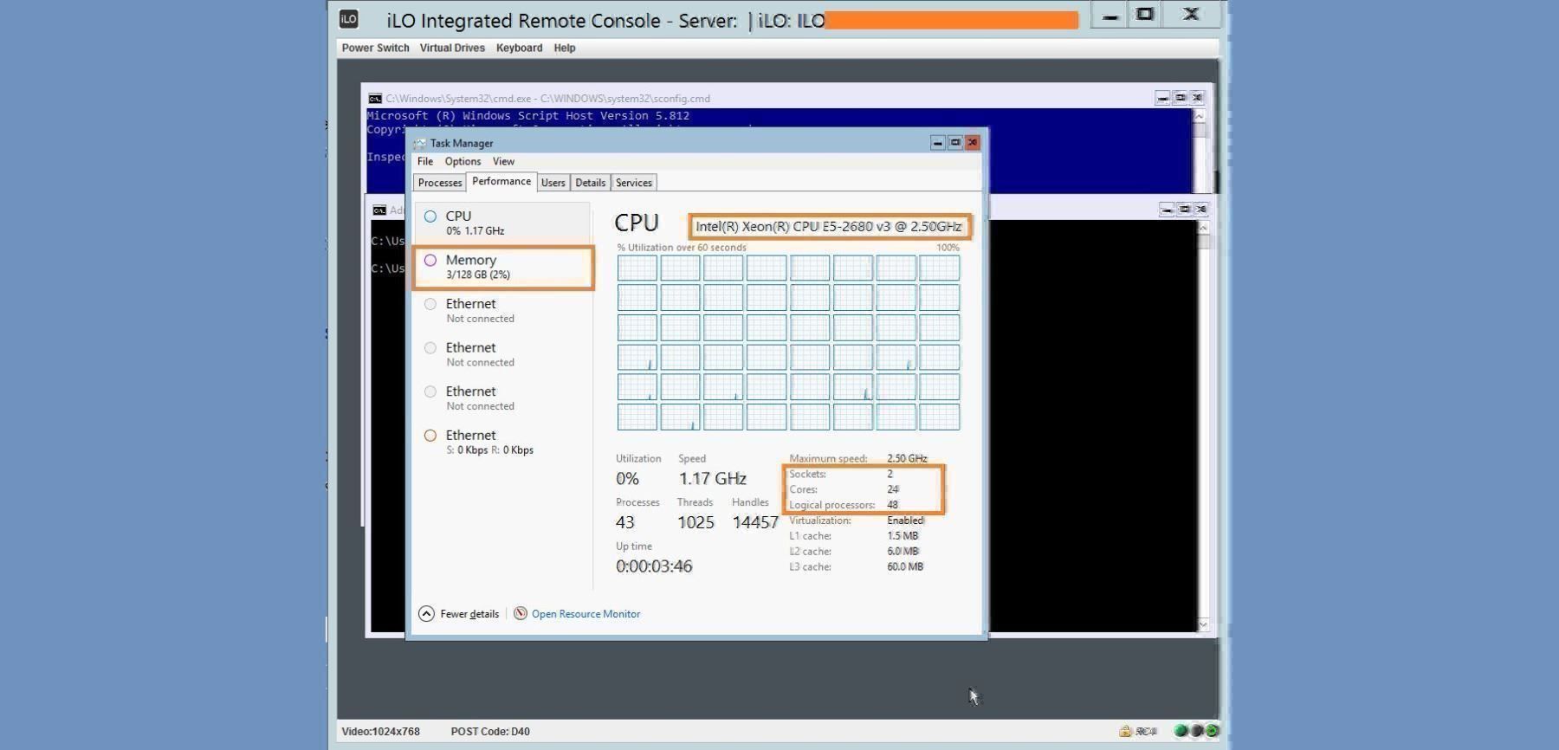Minimize the Task Manager window
This screenshot has height=750, width=1559.
pos(937,143)
